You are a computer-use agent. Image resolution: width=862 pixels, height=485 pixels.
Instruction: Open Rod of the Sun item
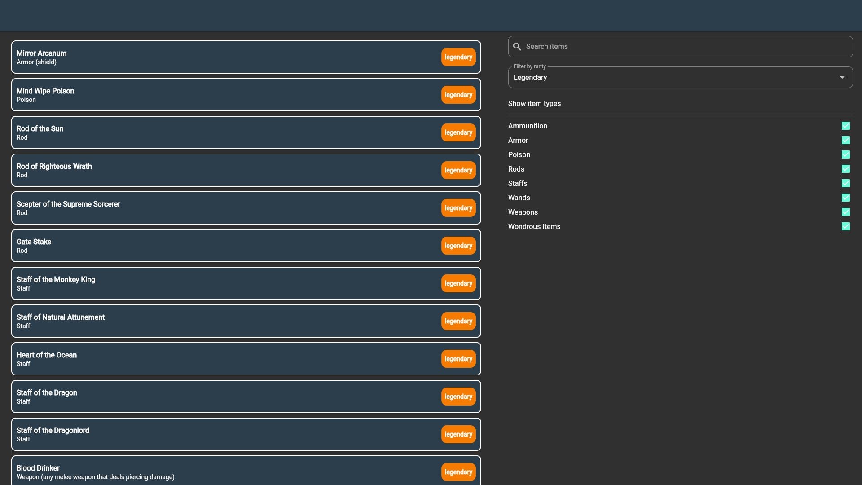[x=224, y=132]
